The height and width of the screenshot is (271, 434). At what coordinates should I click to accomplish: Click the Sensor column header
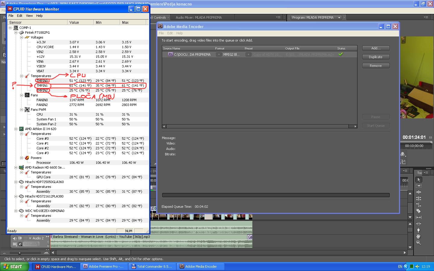37,22
